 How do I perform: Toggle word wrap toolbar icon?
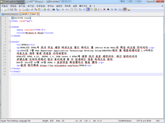[80, 9]
